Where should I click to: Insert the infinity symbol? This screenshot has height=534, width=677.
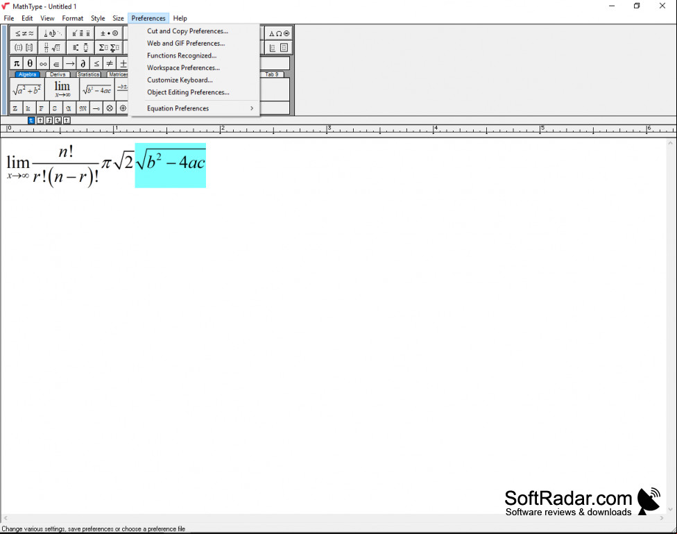tap(43, 64)
